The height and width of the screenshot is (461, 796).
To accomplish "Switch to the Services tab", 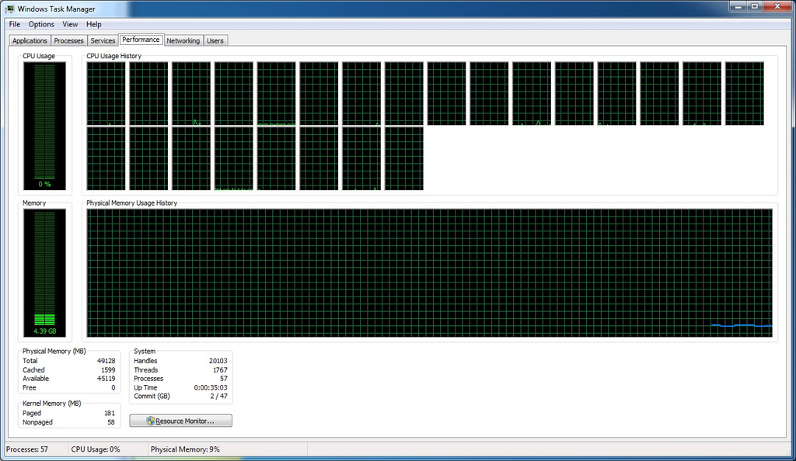I will [103, 40].
